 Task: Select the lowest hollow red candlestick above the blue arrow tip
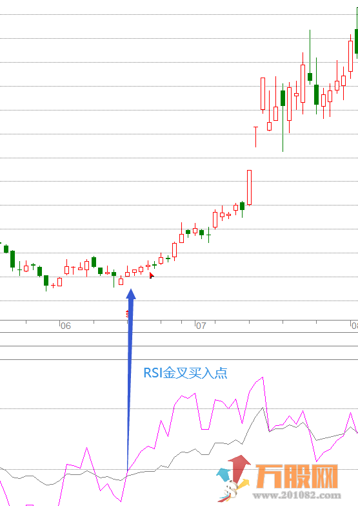[121, 280]
